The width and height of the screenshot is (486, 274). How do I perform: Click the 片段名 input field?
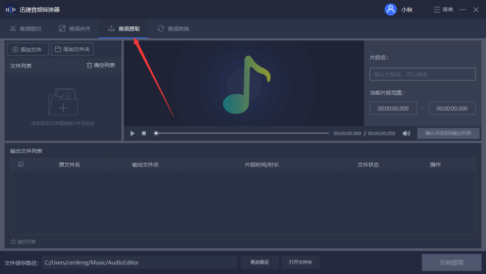[422, 74]
